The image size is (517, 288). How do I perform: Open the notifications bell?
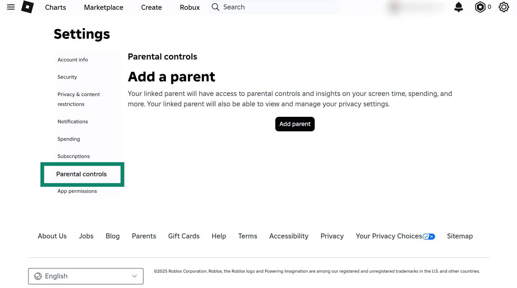pos(458,7)
